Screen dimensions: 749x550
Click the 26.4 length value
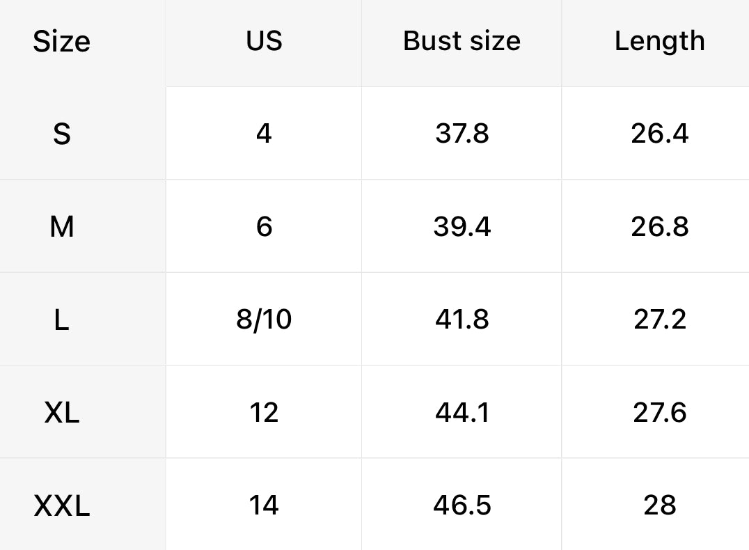tap(659, 133)
